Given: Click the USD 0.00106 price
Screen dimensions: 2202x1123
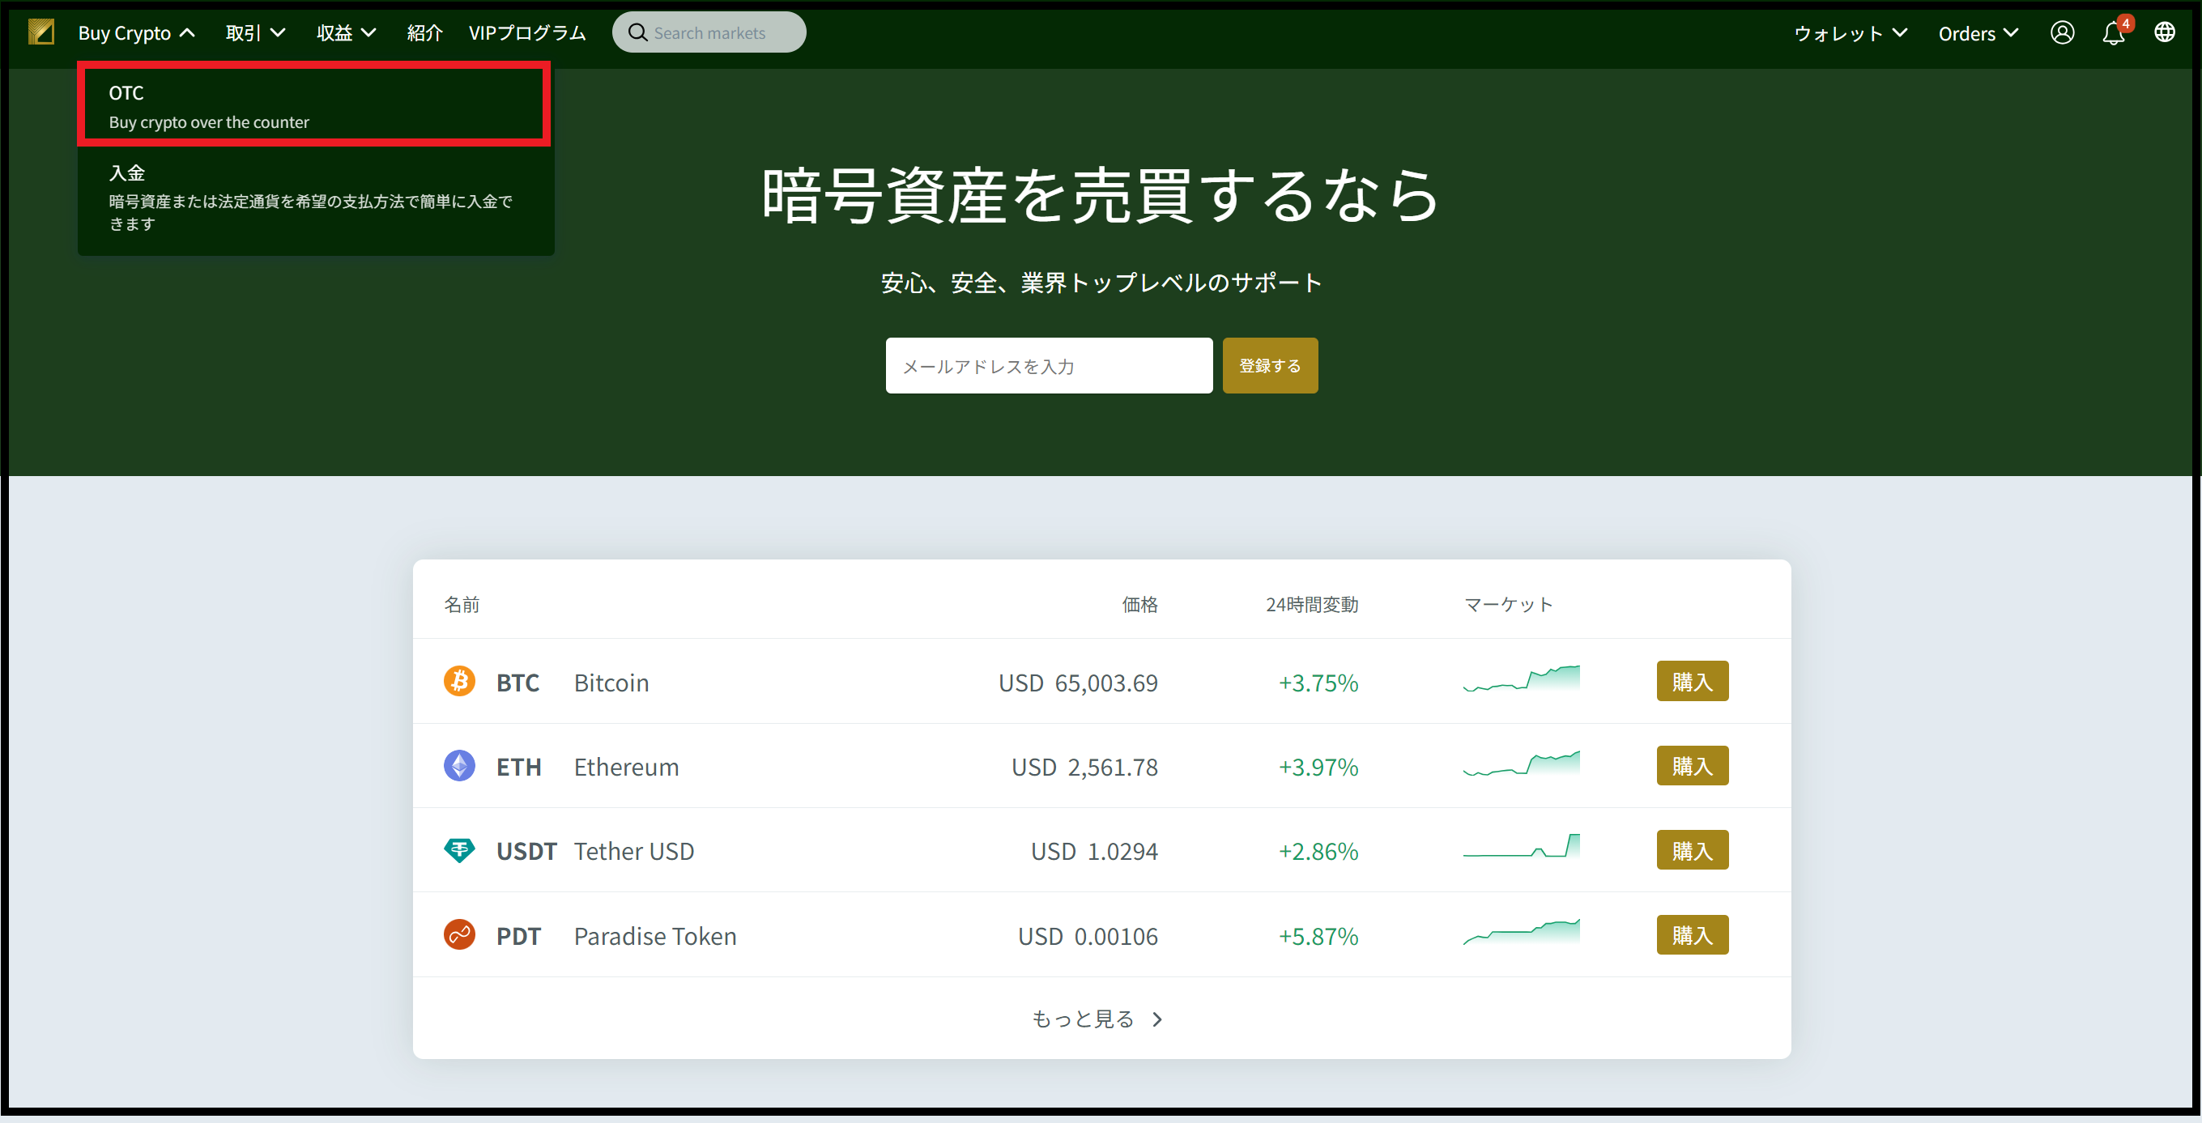Looking at the screenshot, I should pyautogui.click(x=1088, y=937).
